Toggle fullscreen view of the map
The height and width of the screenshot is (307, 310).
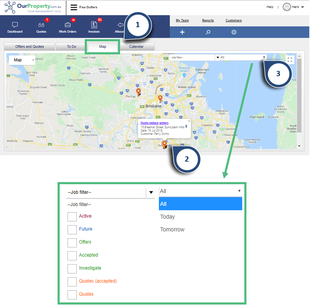click(290, 60)
